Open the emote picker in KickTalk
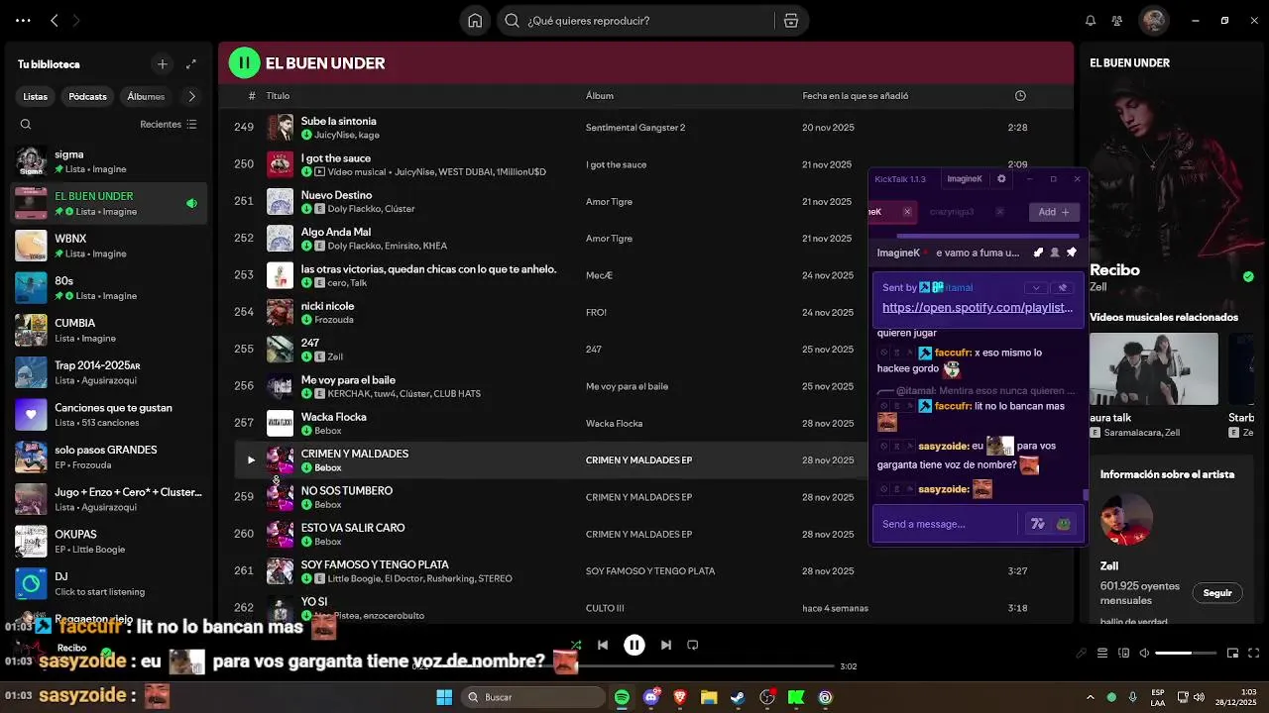The image size is (1269, 713). tap(1064, 524)
